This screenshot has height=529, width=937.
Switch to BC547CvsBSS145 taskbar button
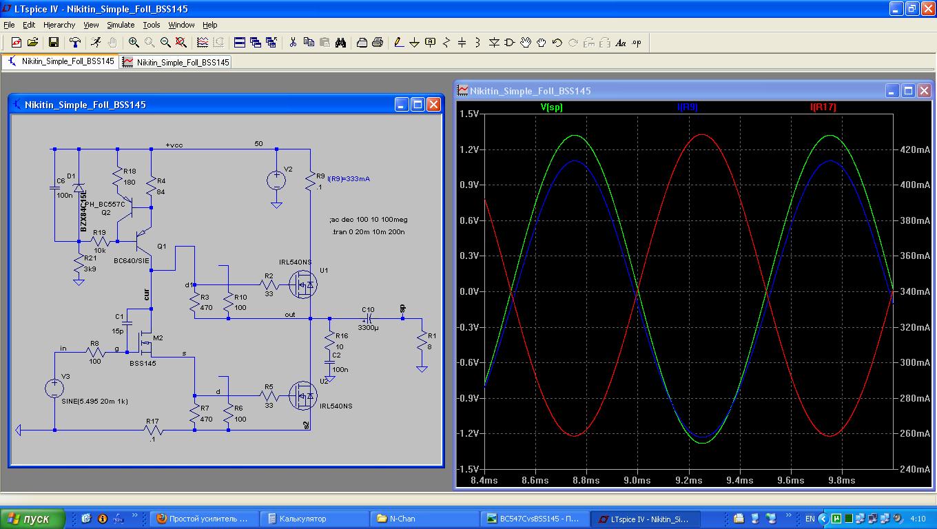point(534,519)
